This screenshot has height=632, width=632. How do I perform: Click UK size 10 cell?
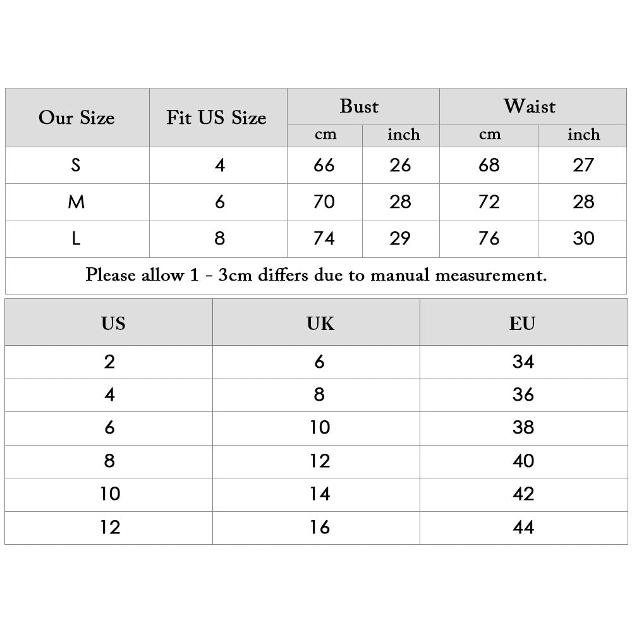click(320, 428)
